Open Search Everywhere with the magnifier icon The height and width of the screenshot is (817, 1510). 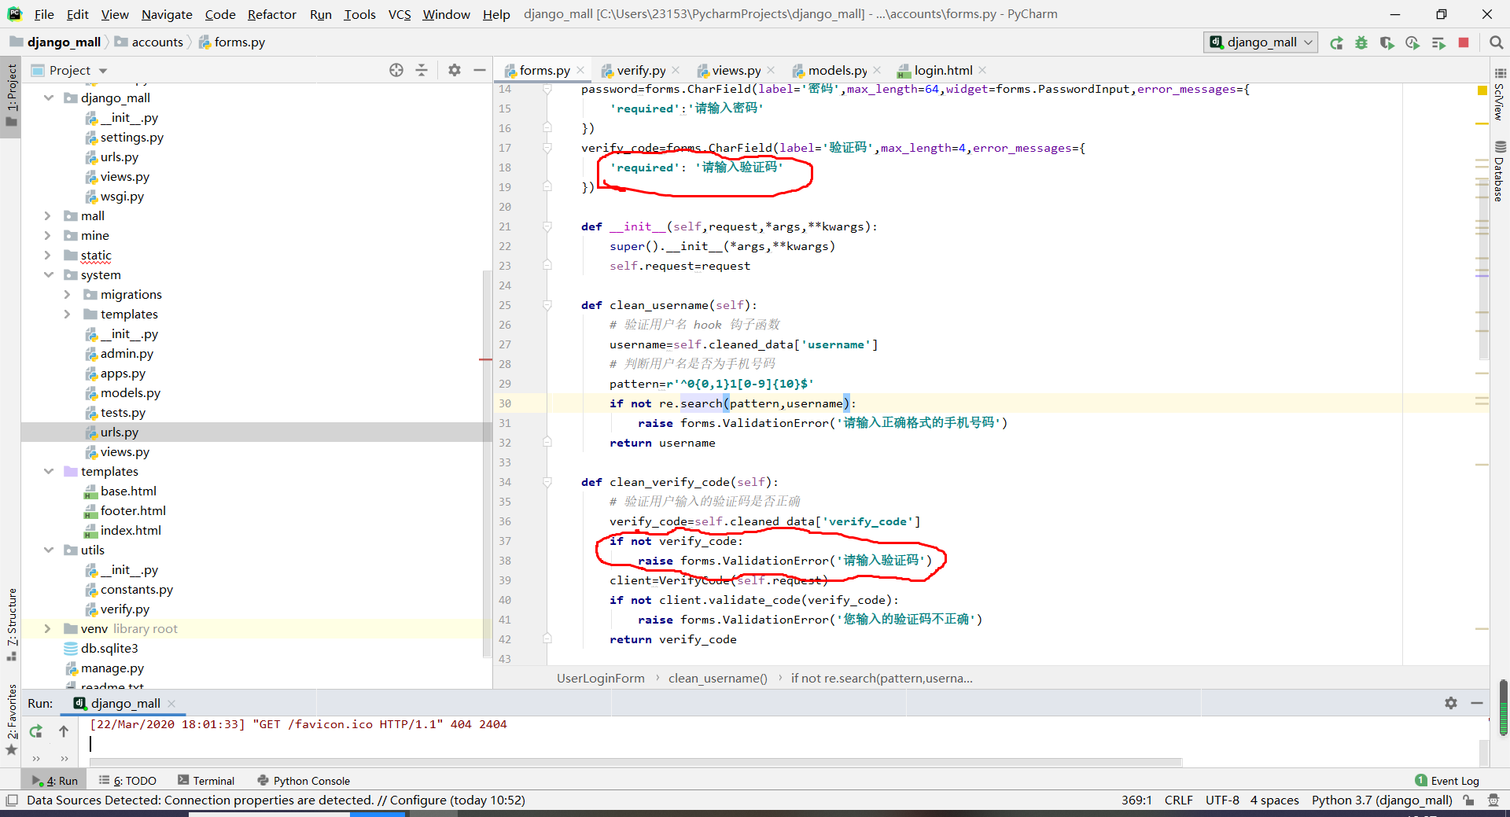1496,42
